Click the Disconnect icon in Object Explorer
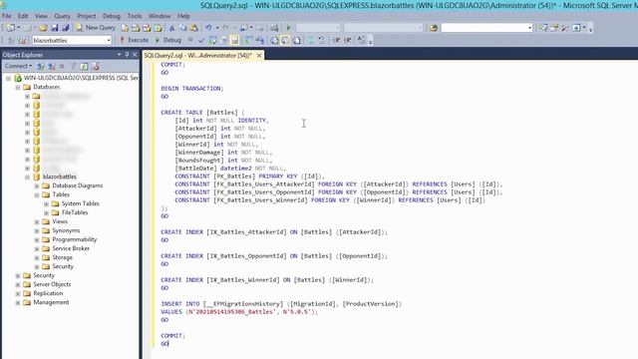Screen dimensions: 638x359 click(x=51, y=66)
